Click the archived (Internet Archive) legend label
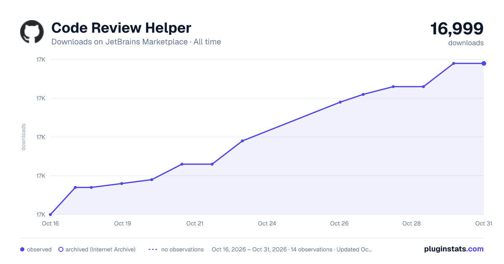This screenshot has height=264, width=504. 100,249
